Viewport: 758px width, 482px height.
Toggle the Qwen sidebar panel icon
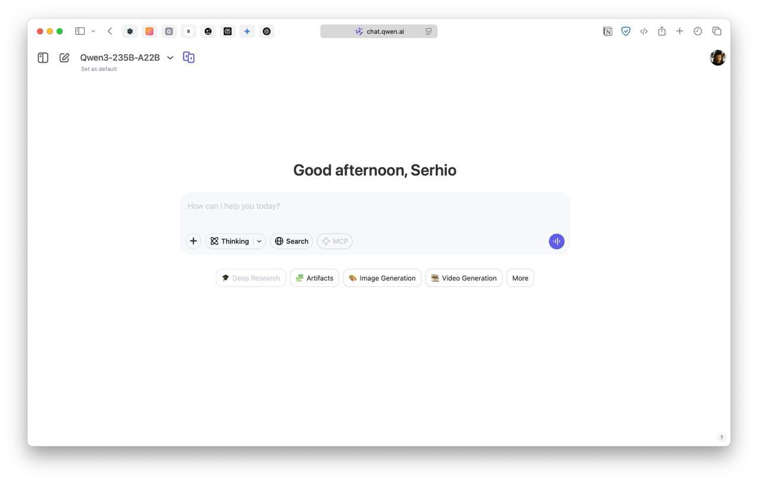(43, 57)
